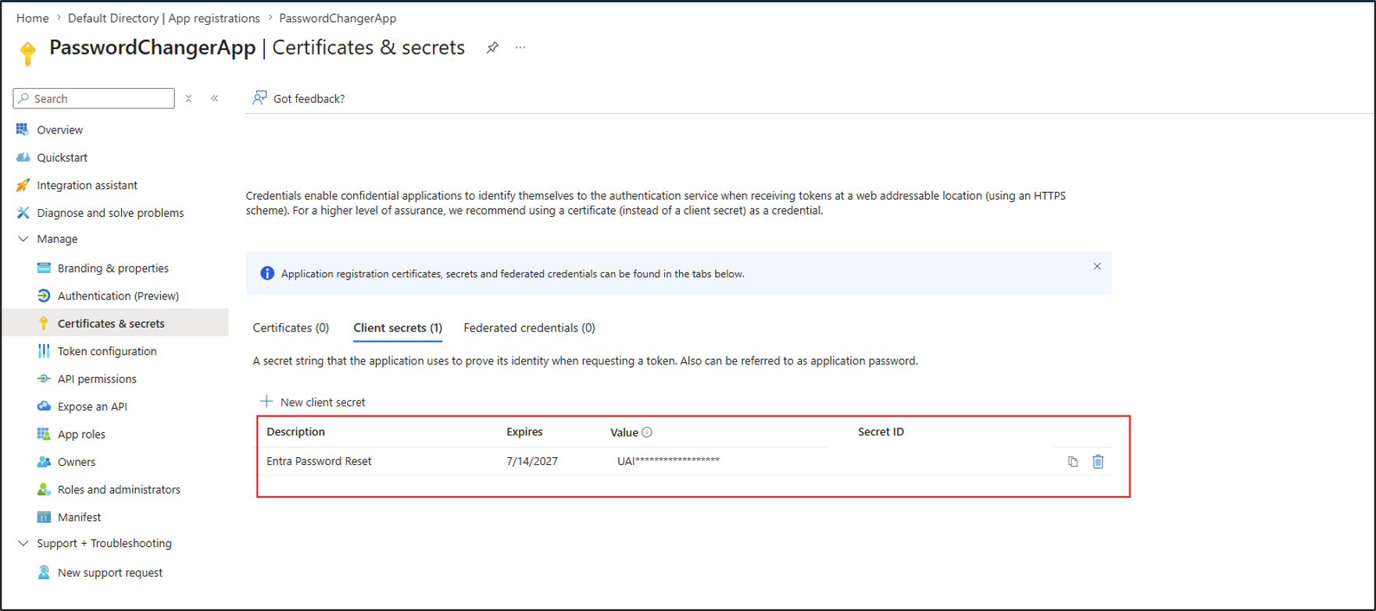Click the Quickstart cloud icon

coord(23,158)
